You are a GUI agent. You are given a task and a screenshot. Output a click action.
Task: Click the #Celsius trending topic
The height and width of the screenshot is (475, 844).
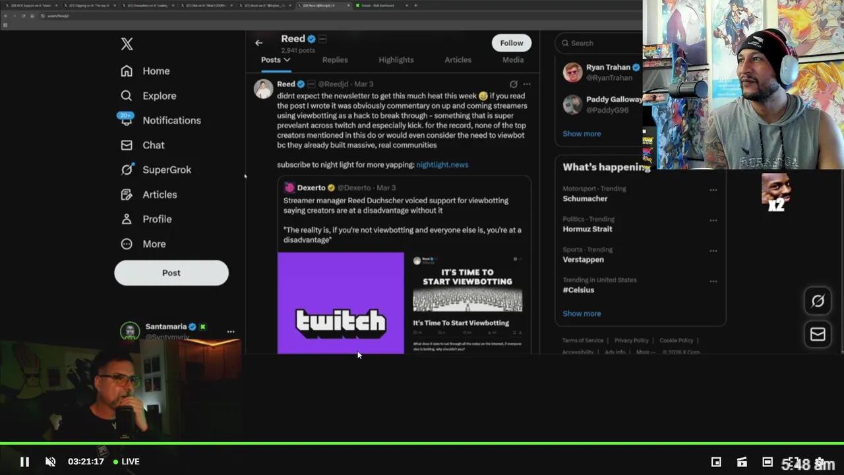point(578,290)
